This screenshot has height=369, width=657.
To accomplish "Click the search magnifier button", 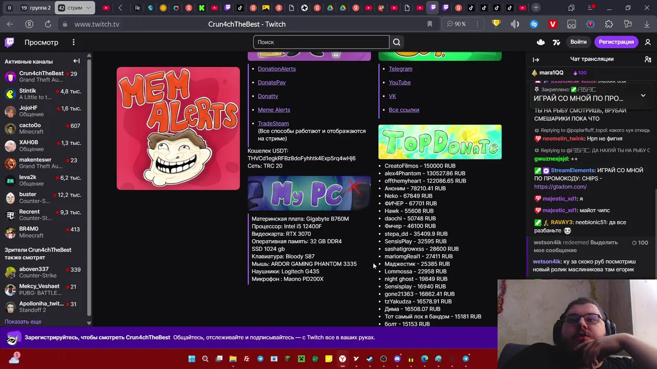I will [x=396, y=42].
